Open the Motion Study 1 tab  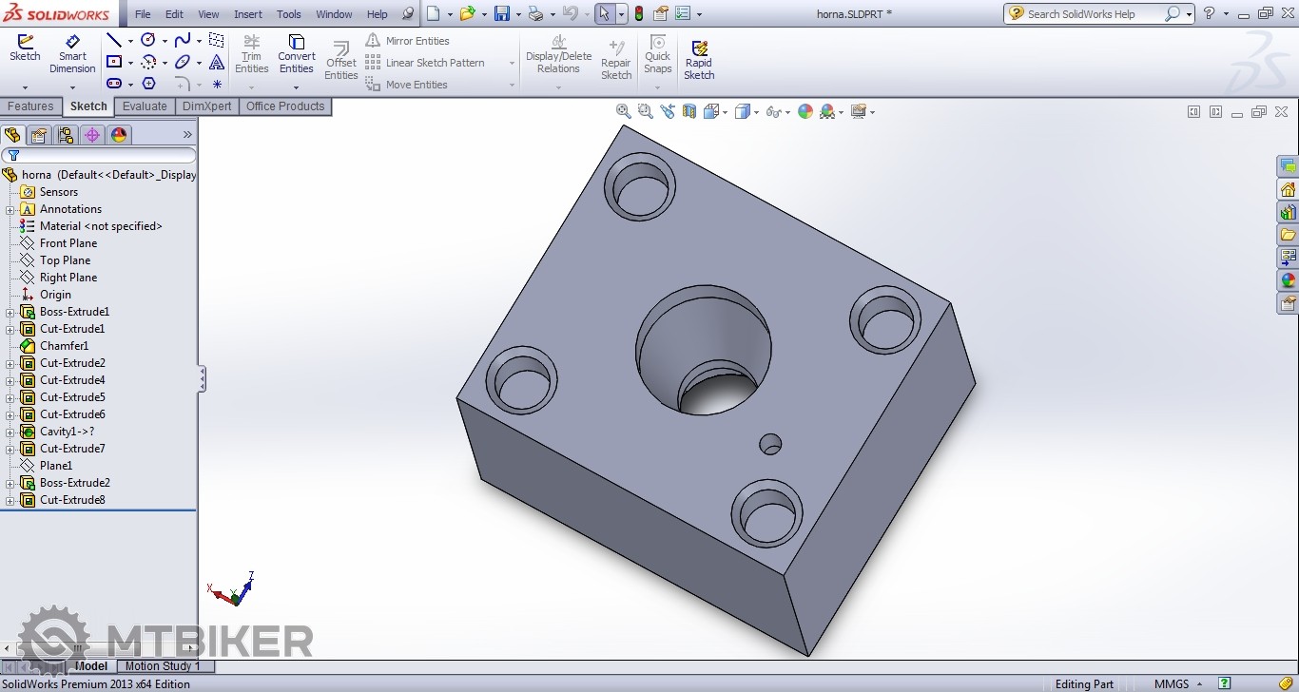pos(163,666)
